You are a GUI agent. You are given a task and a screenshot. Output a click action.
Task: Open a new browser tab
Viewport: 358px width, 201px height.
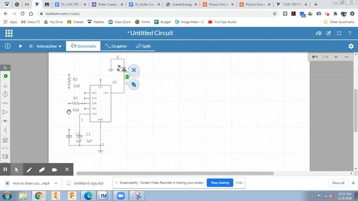point(315,4)
